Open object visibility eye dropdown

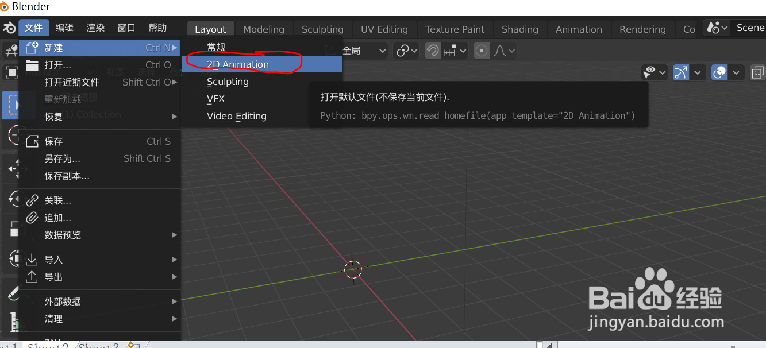[x=655, y=72]
